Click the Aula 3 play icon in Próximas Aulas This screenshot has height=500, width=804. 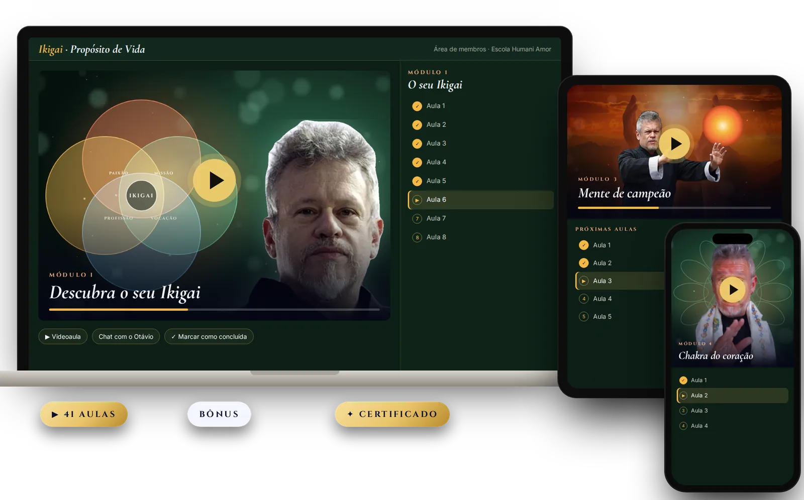(583, 281)
